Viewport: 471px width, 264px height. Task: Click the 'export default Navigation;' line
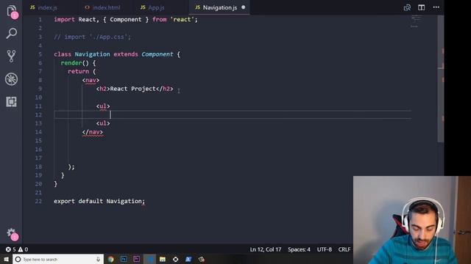99,201
